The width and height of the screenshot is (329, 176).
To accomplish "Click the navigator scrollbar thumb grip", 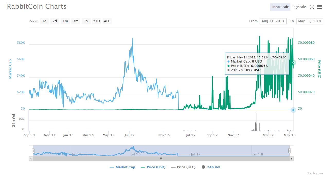I will pos(161,159).
